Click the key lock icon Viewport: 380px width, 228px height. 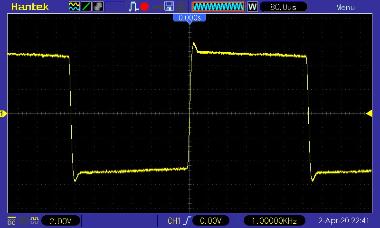[157, 7]
